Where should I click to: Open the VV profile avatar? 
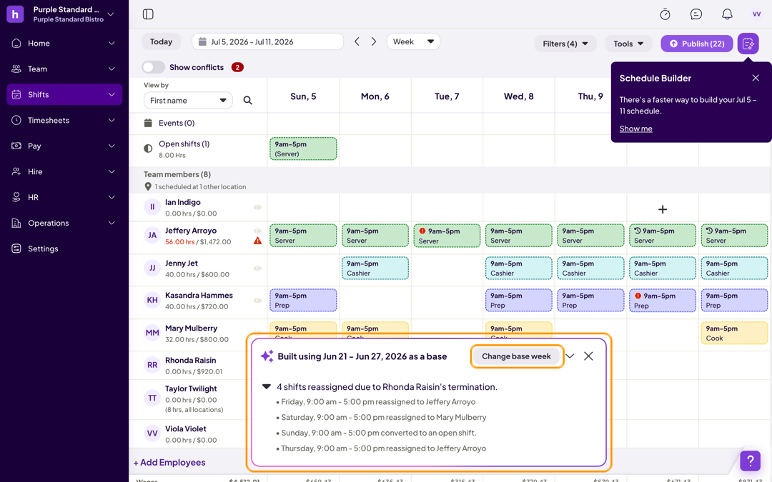click(x=757, y=14)
